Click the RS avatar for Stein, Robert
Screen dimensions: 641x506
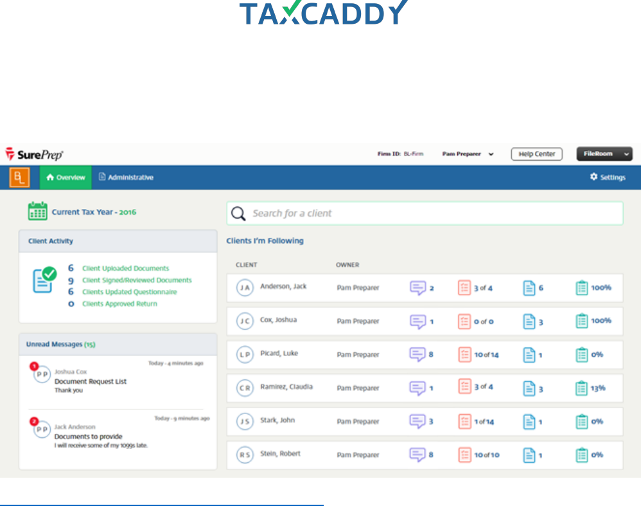click(245, 455)
